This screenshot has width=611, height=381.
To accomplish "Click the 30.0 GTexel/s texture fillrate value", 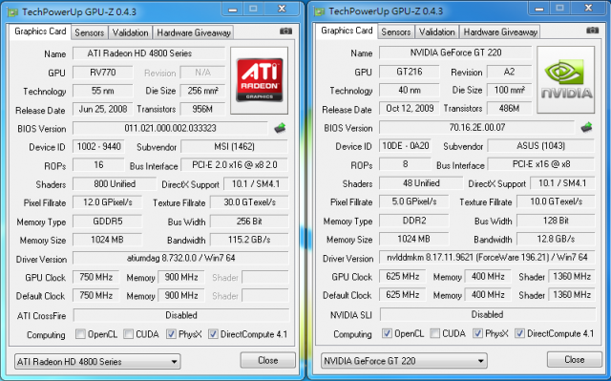I will (x=249, y=202).
